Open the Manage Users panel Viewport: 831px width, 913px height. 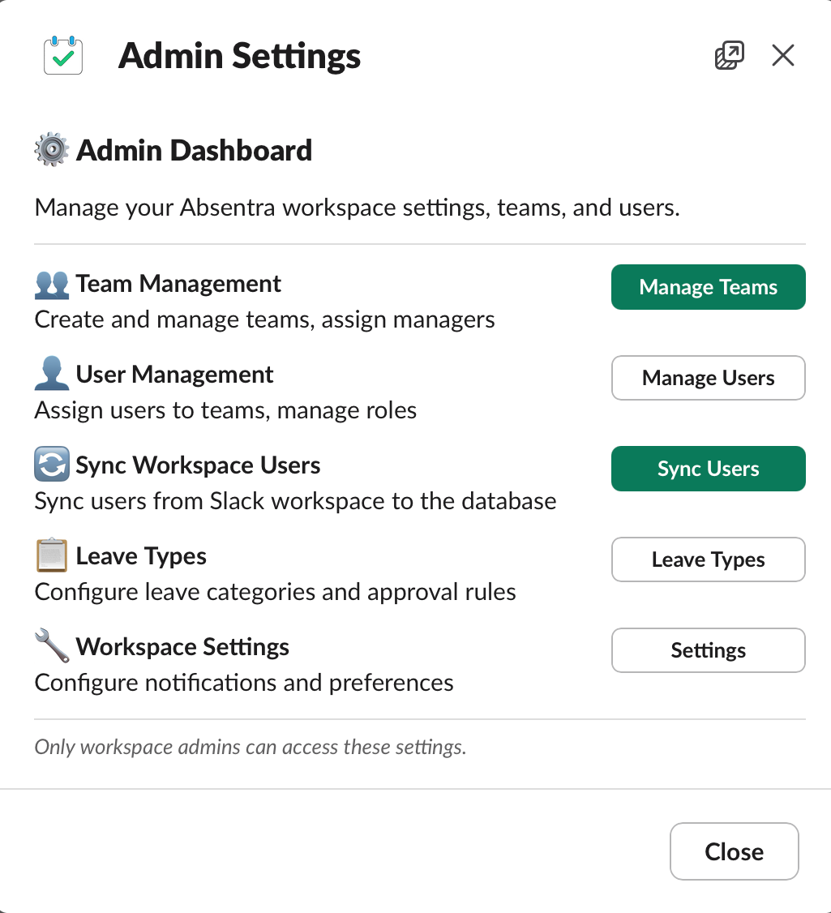click(x=708, y=378)
